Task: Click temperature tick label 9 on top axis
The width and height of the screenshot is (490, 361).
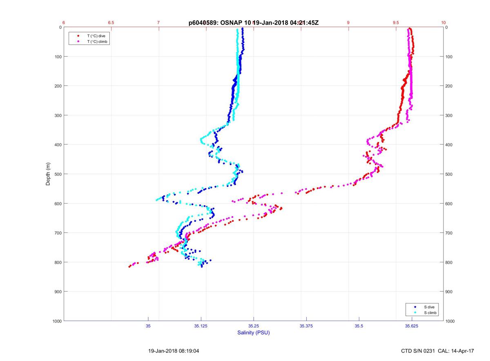Action: [x=348, y=23]
